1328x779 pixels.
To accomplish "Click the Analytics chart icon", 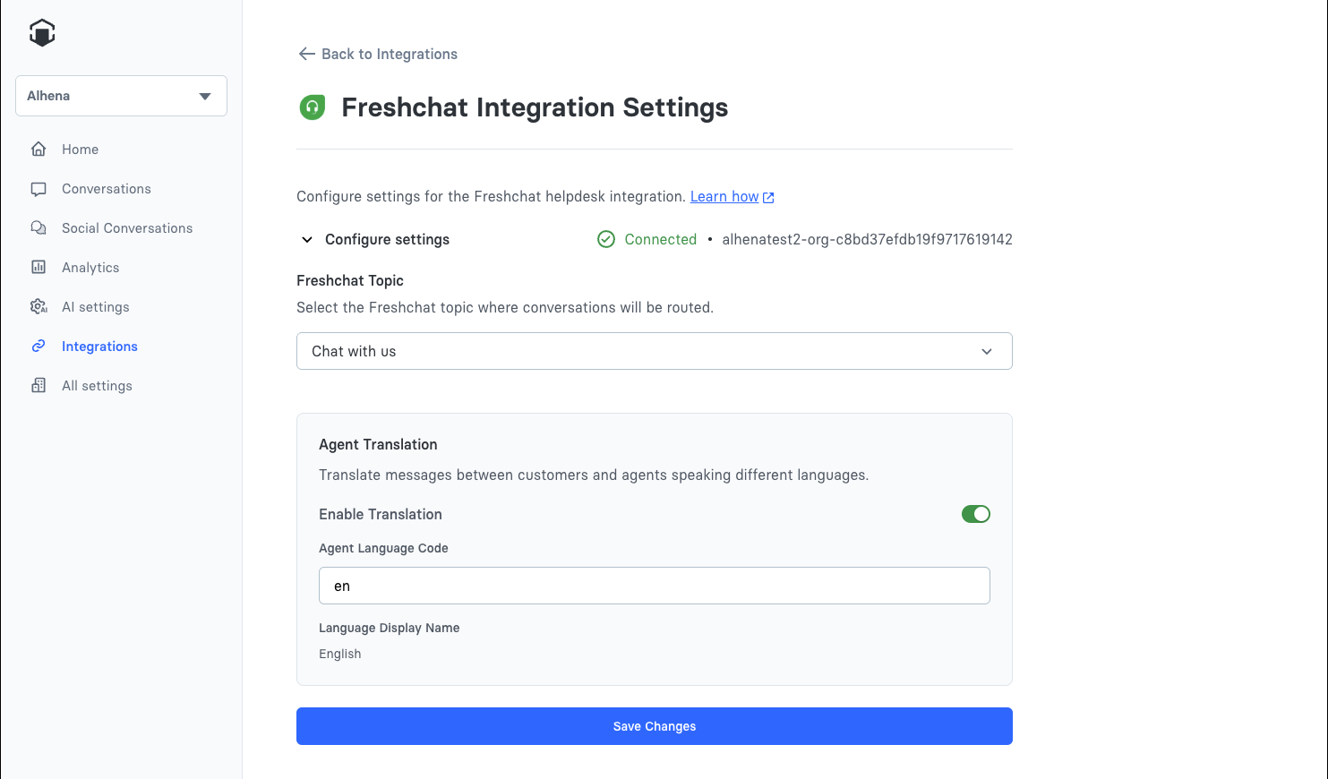I will click(39, 268).
